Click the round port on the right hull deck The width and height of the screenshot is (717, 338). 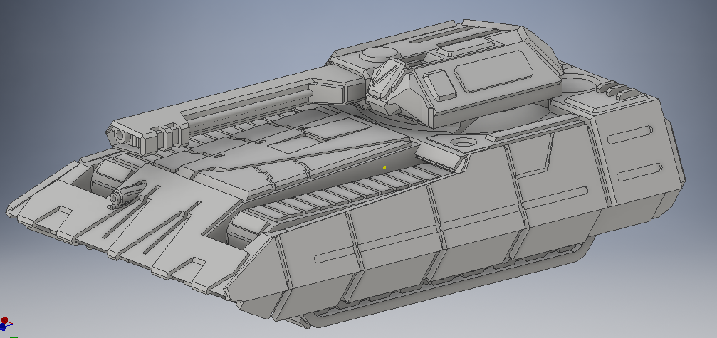pyautogui.click(x=463, y=142)
